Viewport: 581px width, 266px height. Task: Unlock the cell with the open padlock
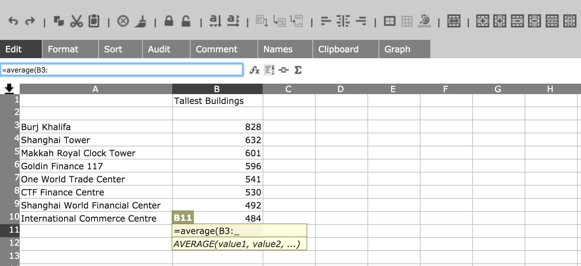pyautogui.click(x=186, y=21)
